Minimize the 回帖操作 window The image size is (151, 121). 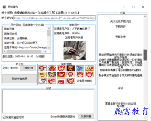pyautogui.click(x=124, y=7)
